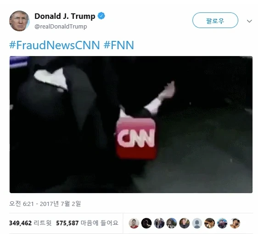The width and height of the screenshot is (258, 234).
Task: Expand the tweet options chevron menu
Action: pos(249,21)
